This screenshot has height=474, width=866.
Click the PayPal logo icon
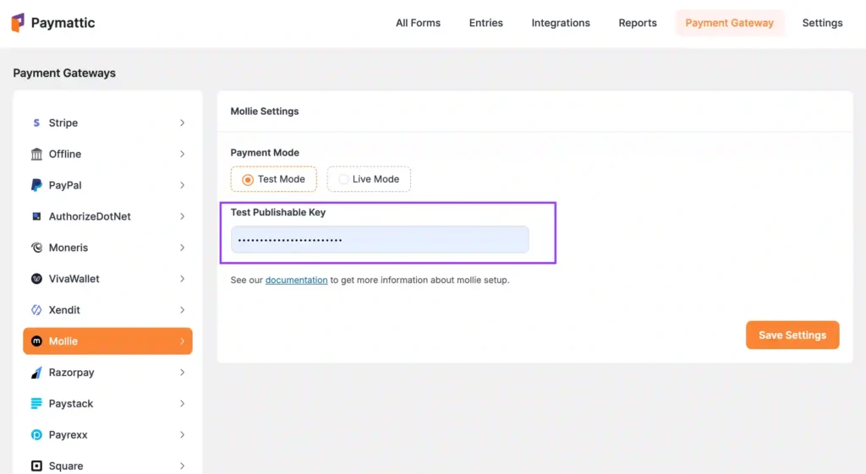(x=36, y=185)
